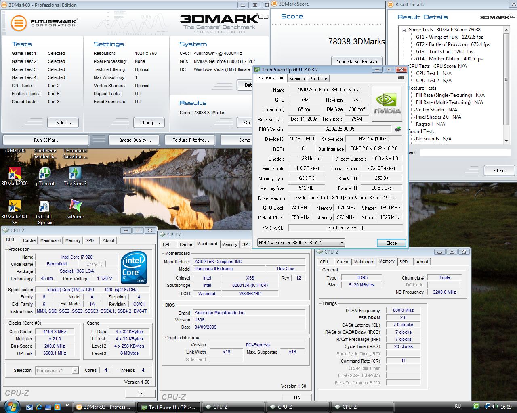Launch Windows Media Player from quick launch

[57, 407]
